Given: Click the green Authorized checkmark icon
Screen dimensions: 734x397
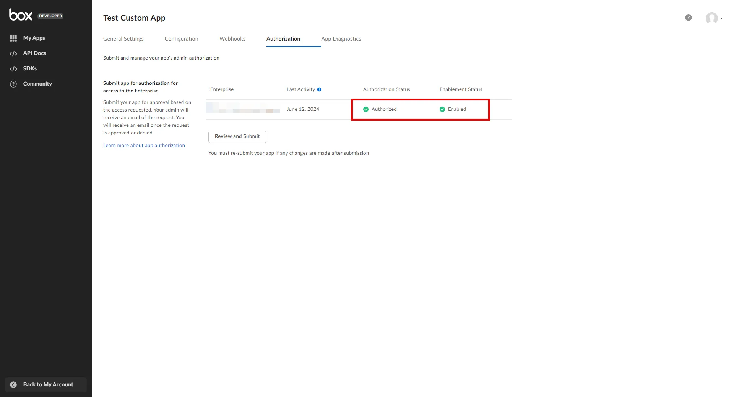Looking at the screenshot, I should [x=366, y=109].
